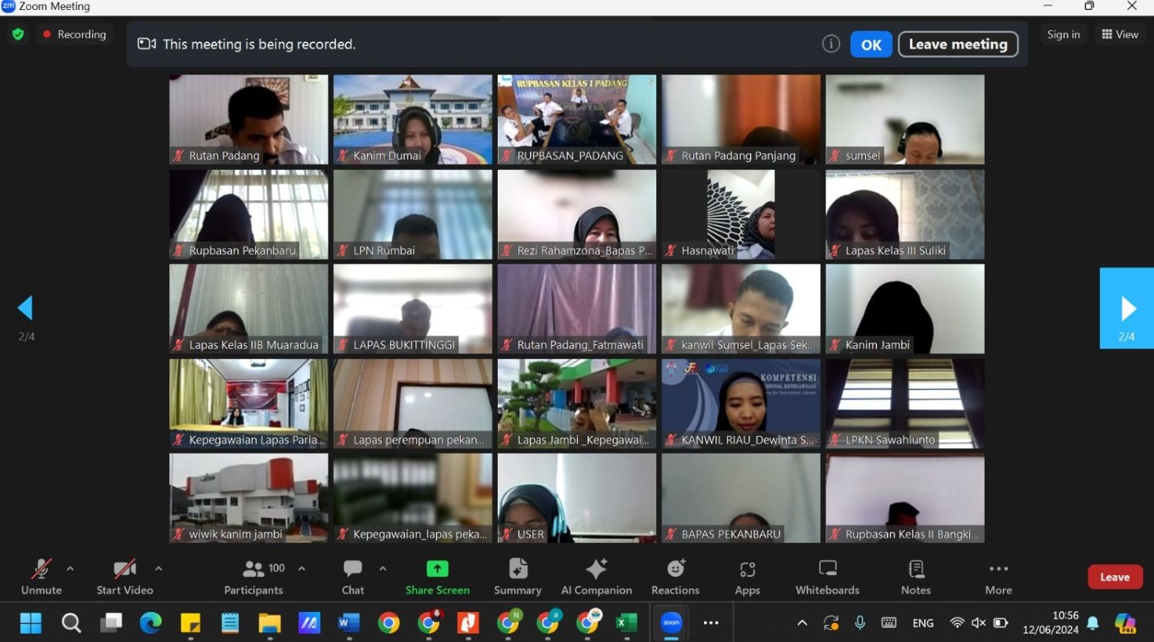Select the BAPAS PEKANBARU tile
Screen dimensions: 1154x642
(x=741, y=498)
